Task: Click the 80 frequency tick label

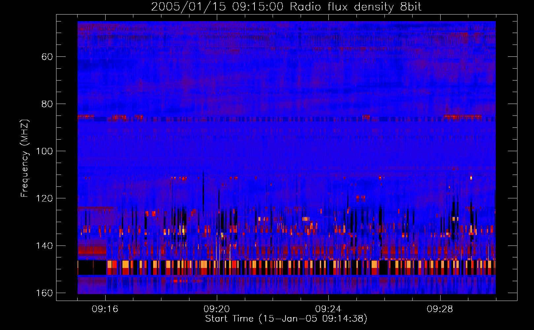Action: (47, 104)
